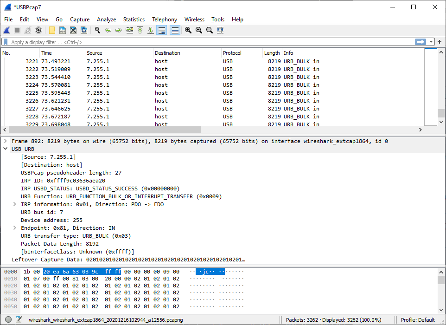Zoom out packet text
This screenshot has width=446, height=325.
[x=199, y=30]
